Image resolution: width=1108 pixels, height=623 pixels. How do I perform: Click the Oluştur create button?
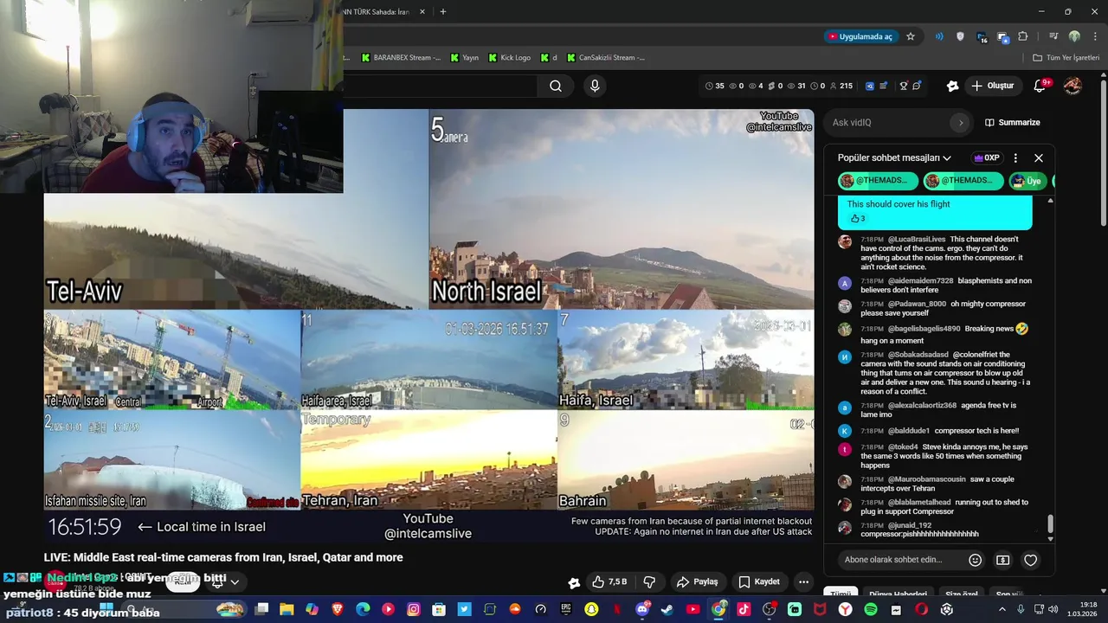click(x=992, y=86)
